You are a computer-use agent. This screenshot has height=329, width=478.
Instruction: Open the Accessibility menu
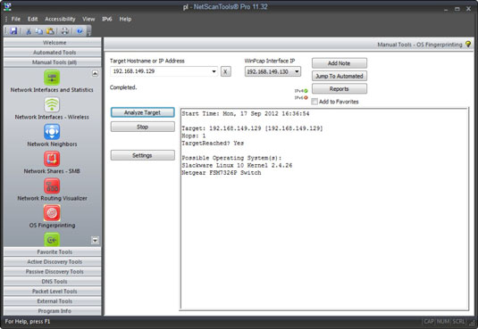60,19
